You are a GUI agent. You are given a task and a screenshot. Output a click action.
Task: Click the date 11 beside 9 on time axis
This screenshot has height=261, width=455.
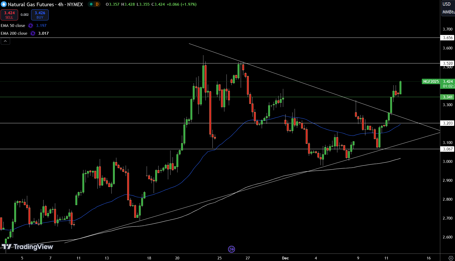tap(386, 258)
